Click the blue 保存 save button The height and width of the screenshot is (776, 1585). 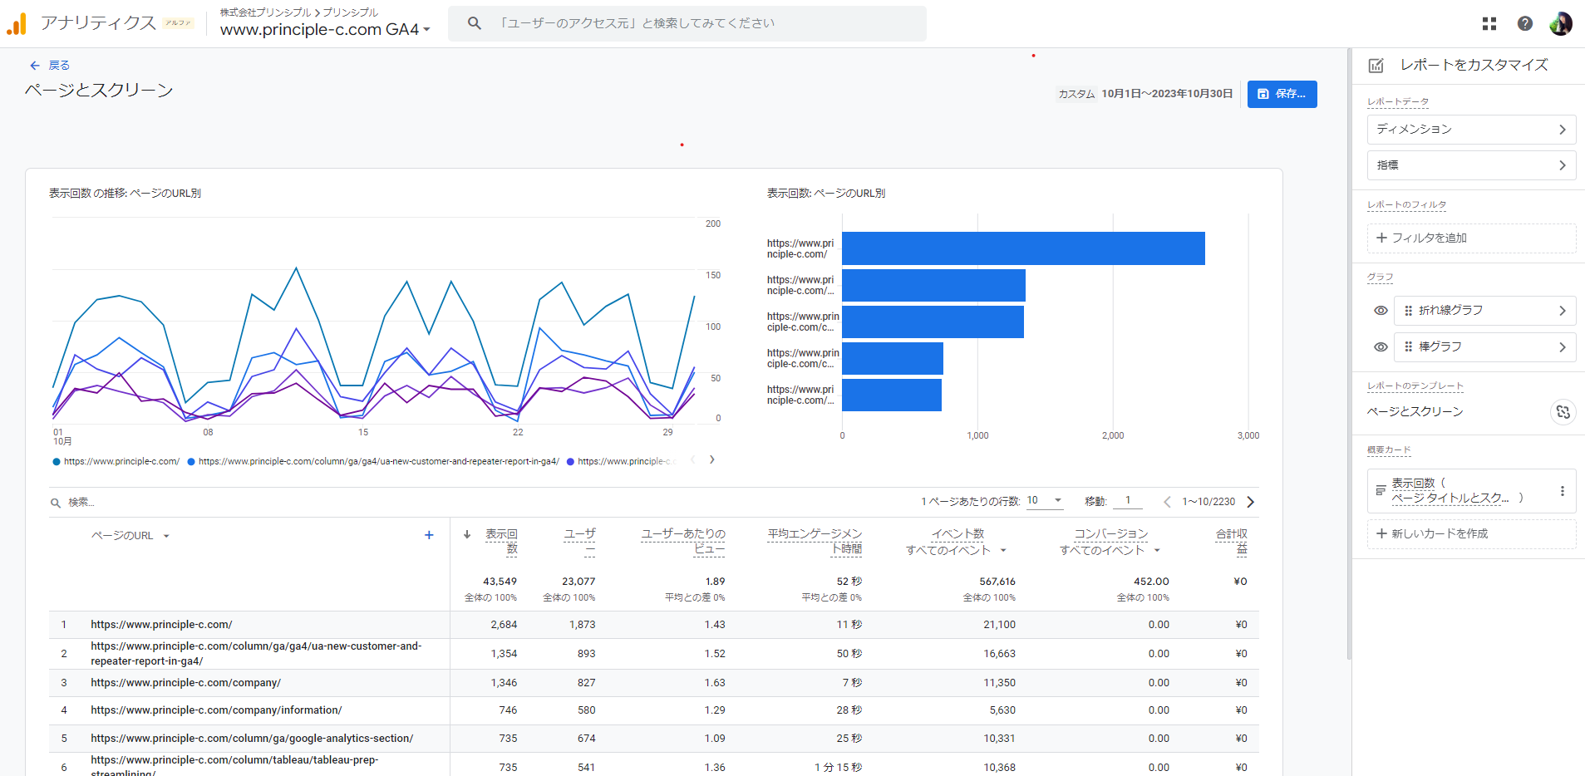point(1282,94)
